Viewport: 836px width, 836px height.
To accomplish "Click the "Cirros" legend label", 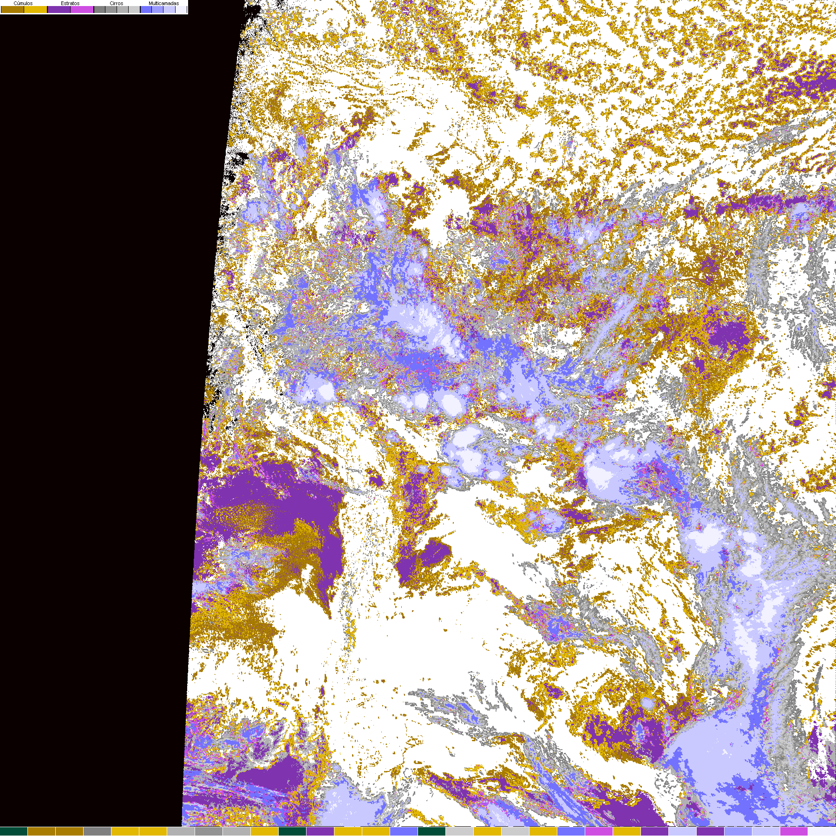I will click(x=117, y=3).
